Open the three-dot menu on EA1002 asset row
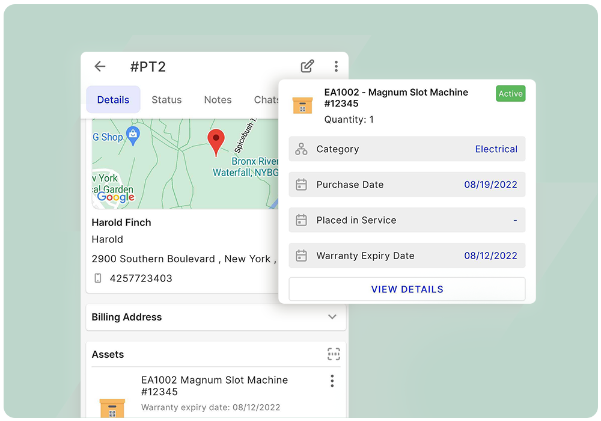 tap(332, 381)
